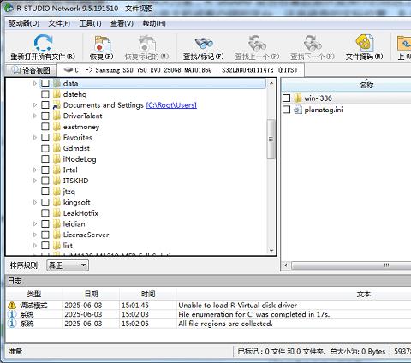The width and height of the screenshot is (411, 363).
Task: Click the Documents and Settings shortcut folder icon
Action: [57, 105]
